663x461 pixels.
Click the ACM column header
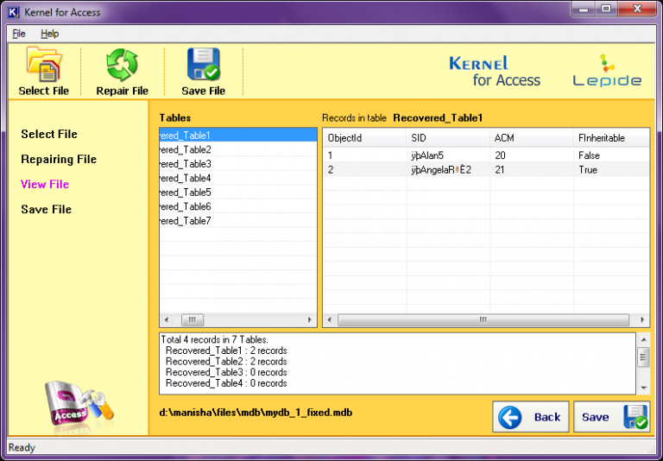tap(532, 138)
